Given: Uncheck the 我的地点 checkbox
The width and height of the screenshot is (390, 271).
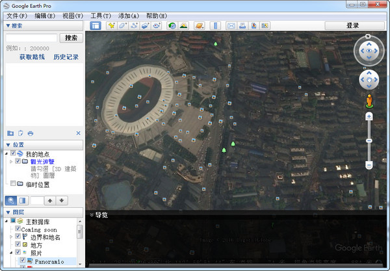Looking at the screenshot, I should tap(13, 153).
